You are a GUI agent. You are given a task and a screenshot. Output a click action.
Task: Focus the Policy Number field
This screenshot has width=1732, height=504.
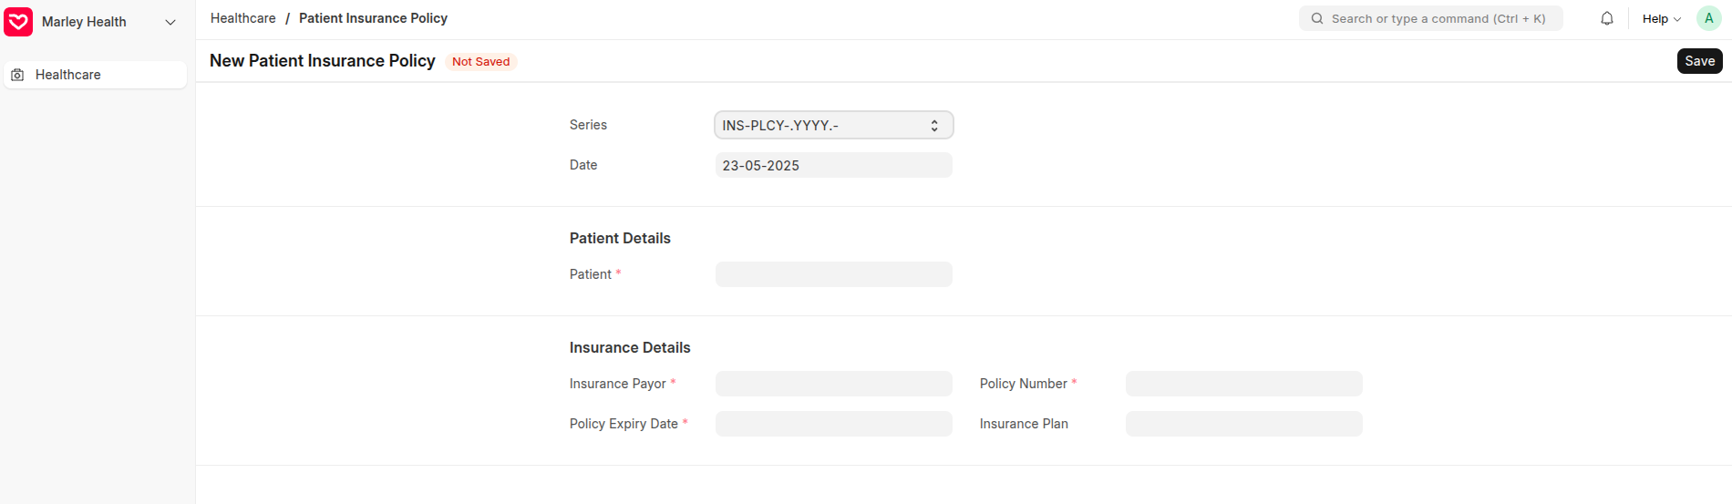1243,384
